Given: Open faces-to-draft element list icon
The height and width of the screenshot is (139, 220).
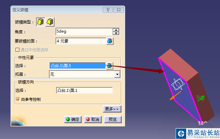Looking at the screenshot, I should click(x=110, y=41).
